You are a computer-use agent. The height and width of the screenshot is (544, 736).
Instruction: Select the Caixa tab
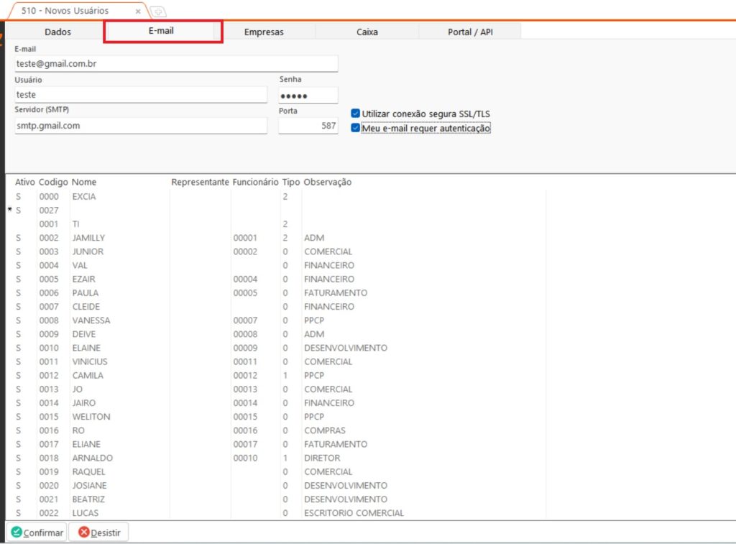(x=367, y=32)
